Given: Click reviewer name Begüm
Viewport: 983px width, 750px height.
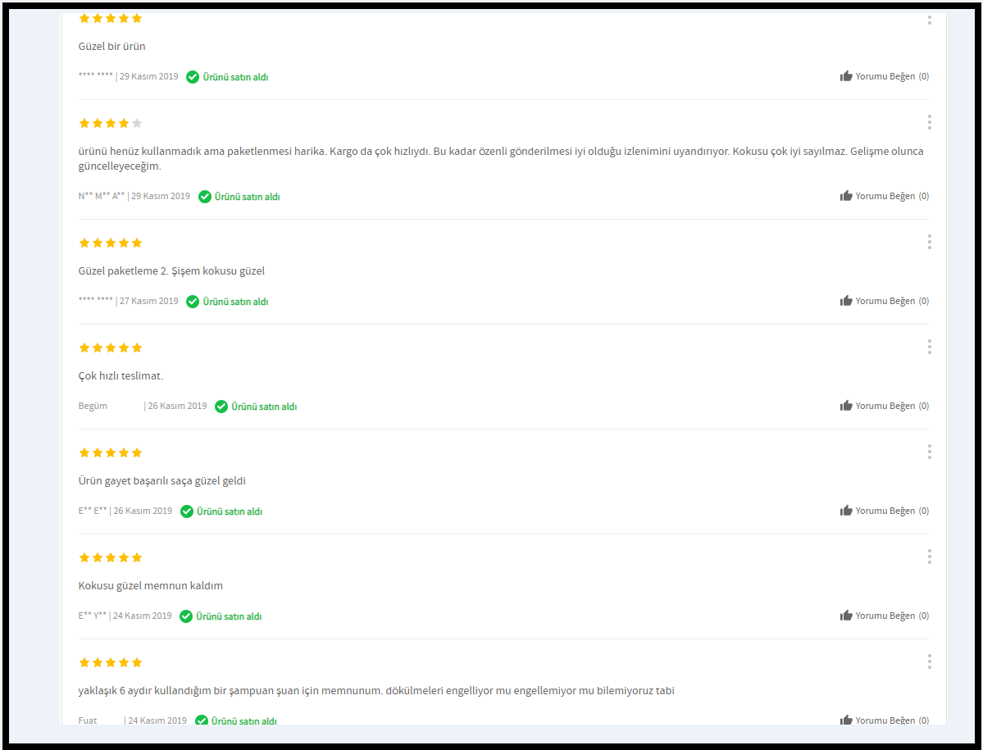Looking at the screenshot, I should pyautogui.click(x=93, y=406).
